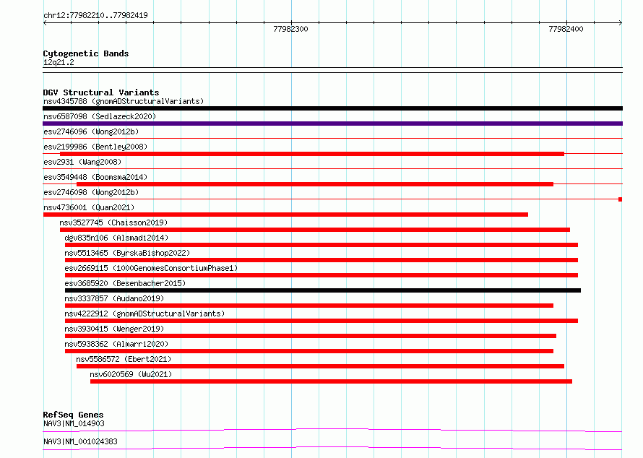Open nsv5586572 (Ebert2021) variant

(124, 359)
